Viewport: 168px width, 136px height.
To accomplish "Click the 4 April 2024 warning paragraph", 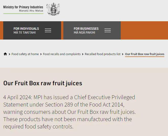I will pyautogui.click(x=69, y=112).
